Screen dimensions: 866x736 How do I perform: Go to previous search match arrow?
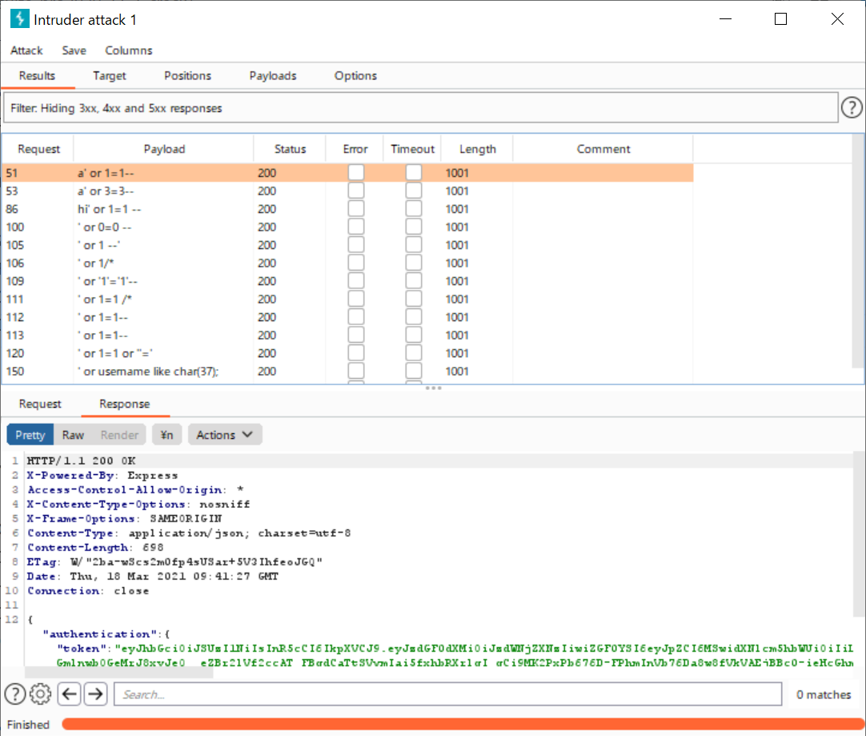70,694
